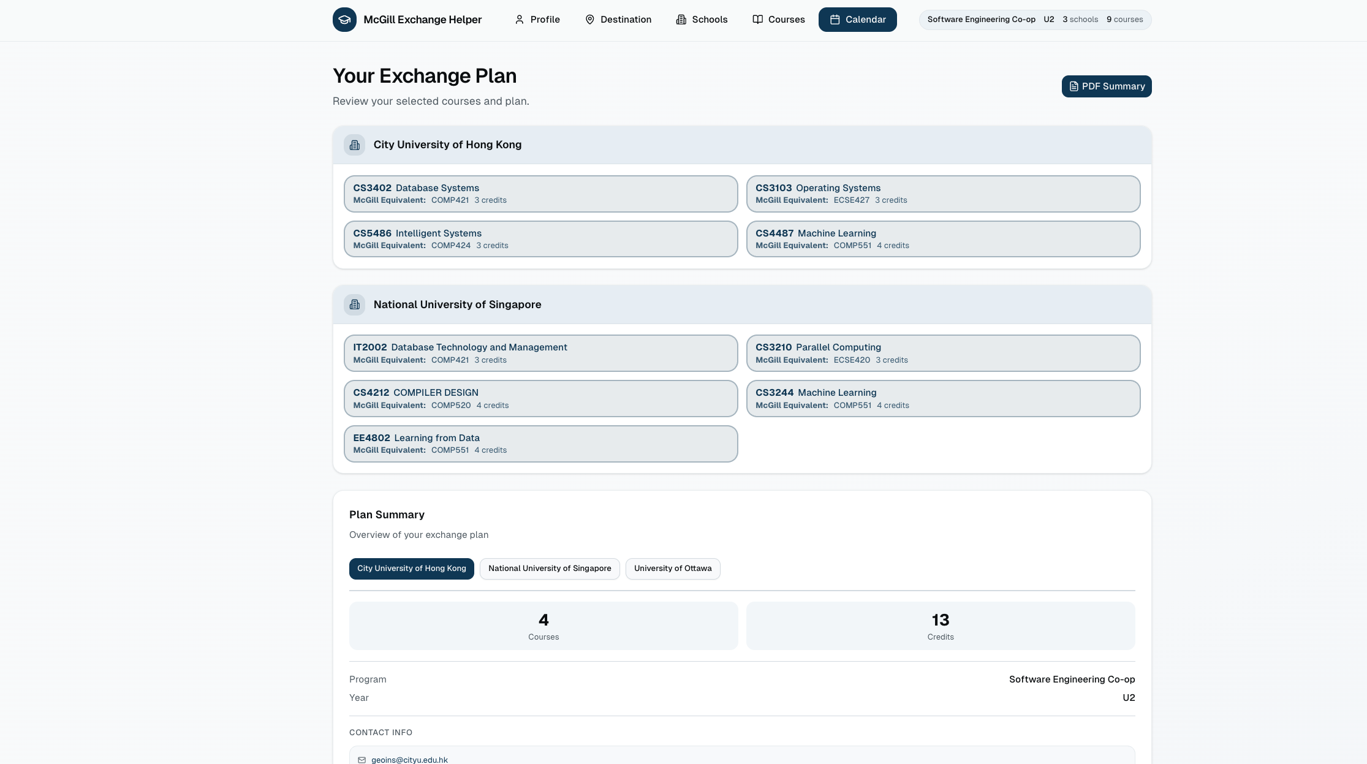Click the Calendar icon in navbar

(835, 20)
